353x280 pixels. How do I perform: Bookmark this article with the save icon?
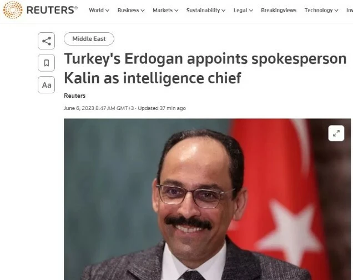coord(47,63)
